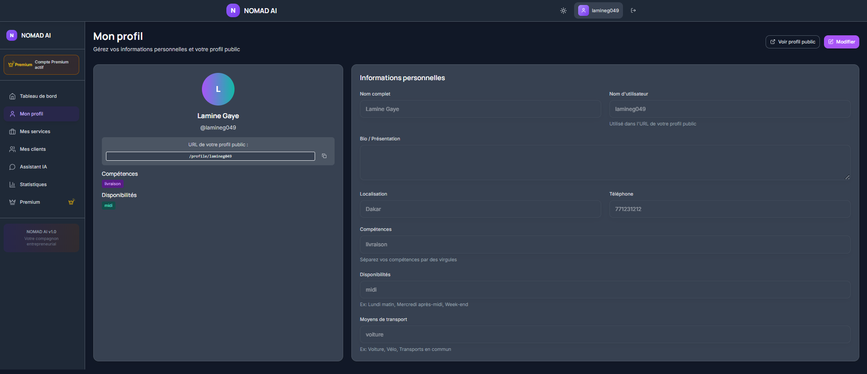
Task: Click the chat bubble icon beside Assistant IA
Action: pyautogui.click(x=12, y=167)
